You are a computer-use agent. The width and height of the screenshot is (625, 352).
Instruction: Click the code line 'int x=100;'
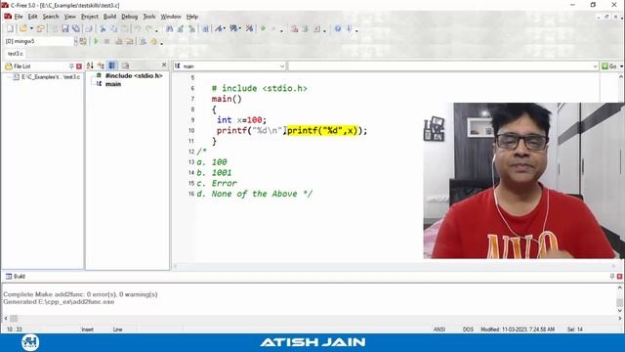[x=241, y=119]
